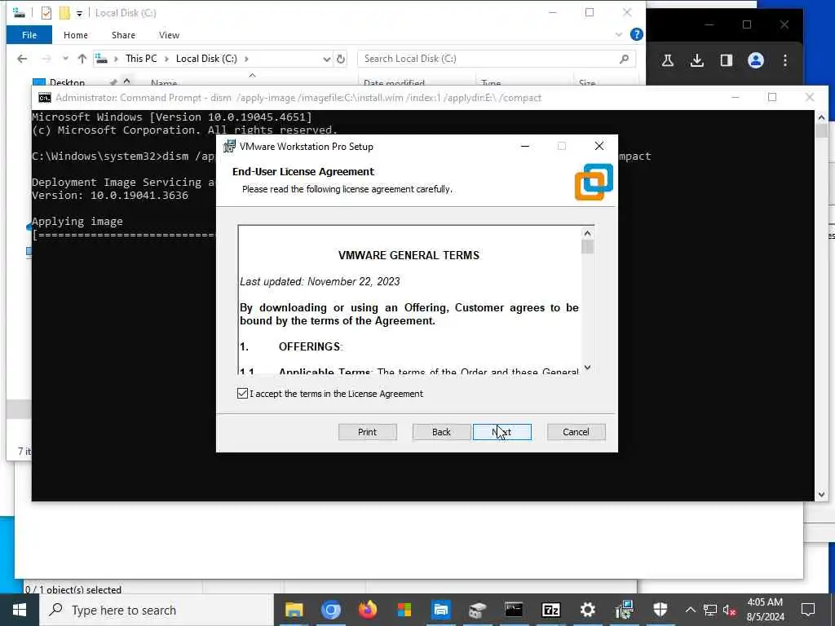Expand address bar history dropdown
This screenshot has height=626, width=835.
[x=326, y=59]
